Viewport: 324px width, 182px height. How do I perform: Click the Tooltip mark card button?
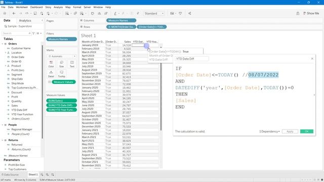62,74
